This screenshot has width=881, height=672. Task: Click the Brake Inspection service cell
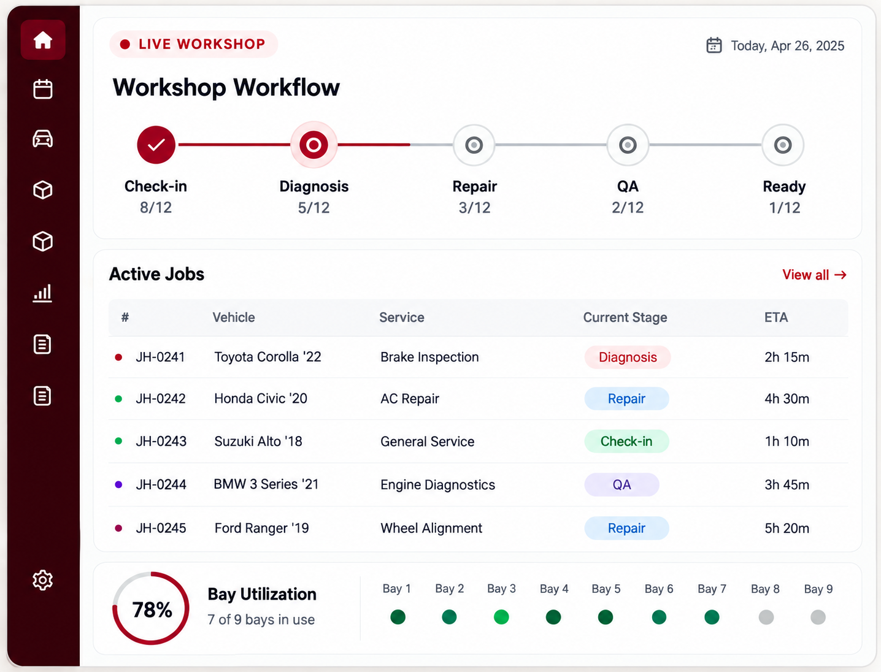pos(429,357)
